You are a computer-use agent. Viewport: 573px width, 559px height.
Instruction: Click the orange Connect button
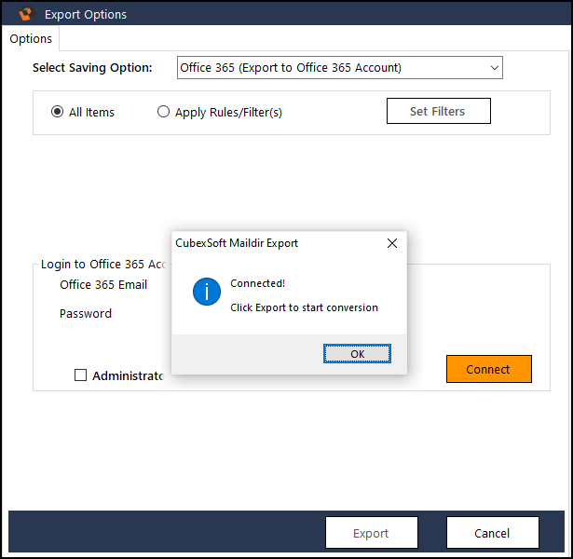489,369
